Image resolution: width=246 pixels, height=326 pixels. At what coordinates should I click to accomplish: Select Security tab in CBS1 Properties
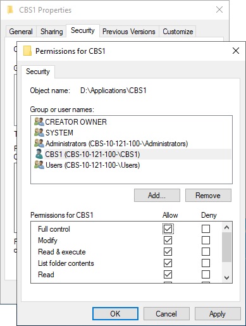[x=83, y=30]
